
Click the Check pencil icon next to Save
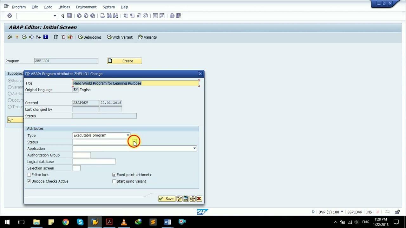[x=180, y=199]
